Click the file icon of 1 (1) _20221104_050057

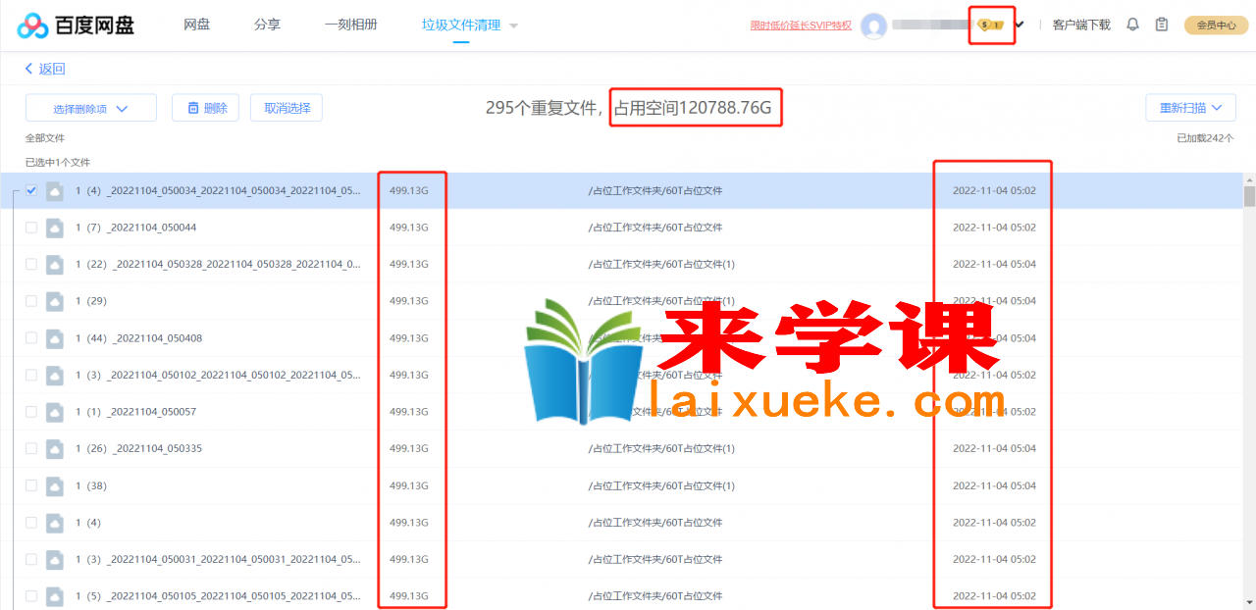(55, 412)
